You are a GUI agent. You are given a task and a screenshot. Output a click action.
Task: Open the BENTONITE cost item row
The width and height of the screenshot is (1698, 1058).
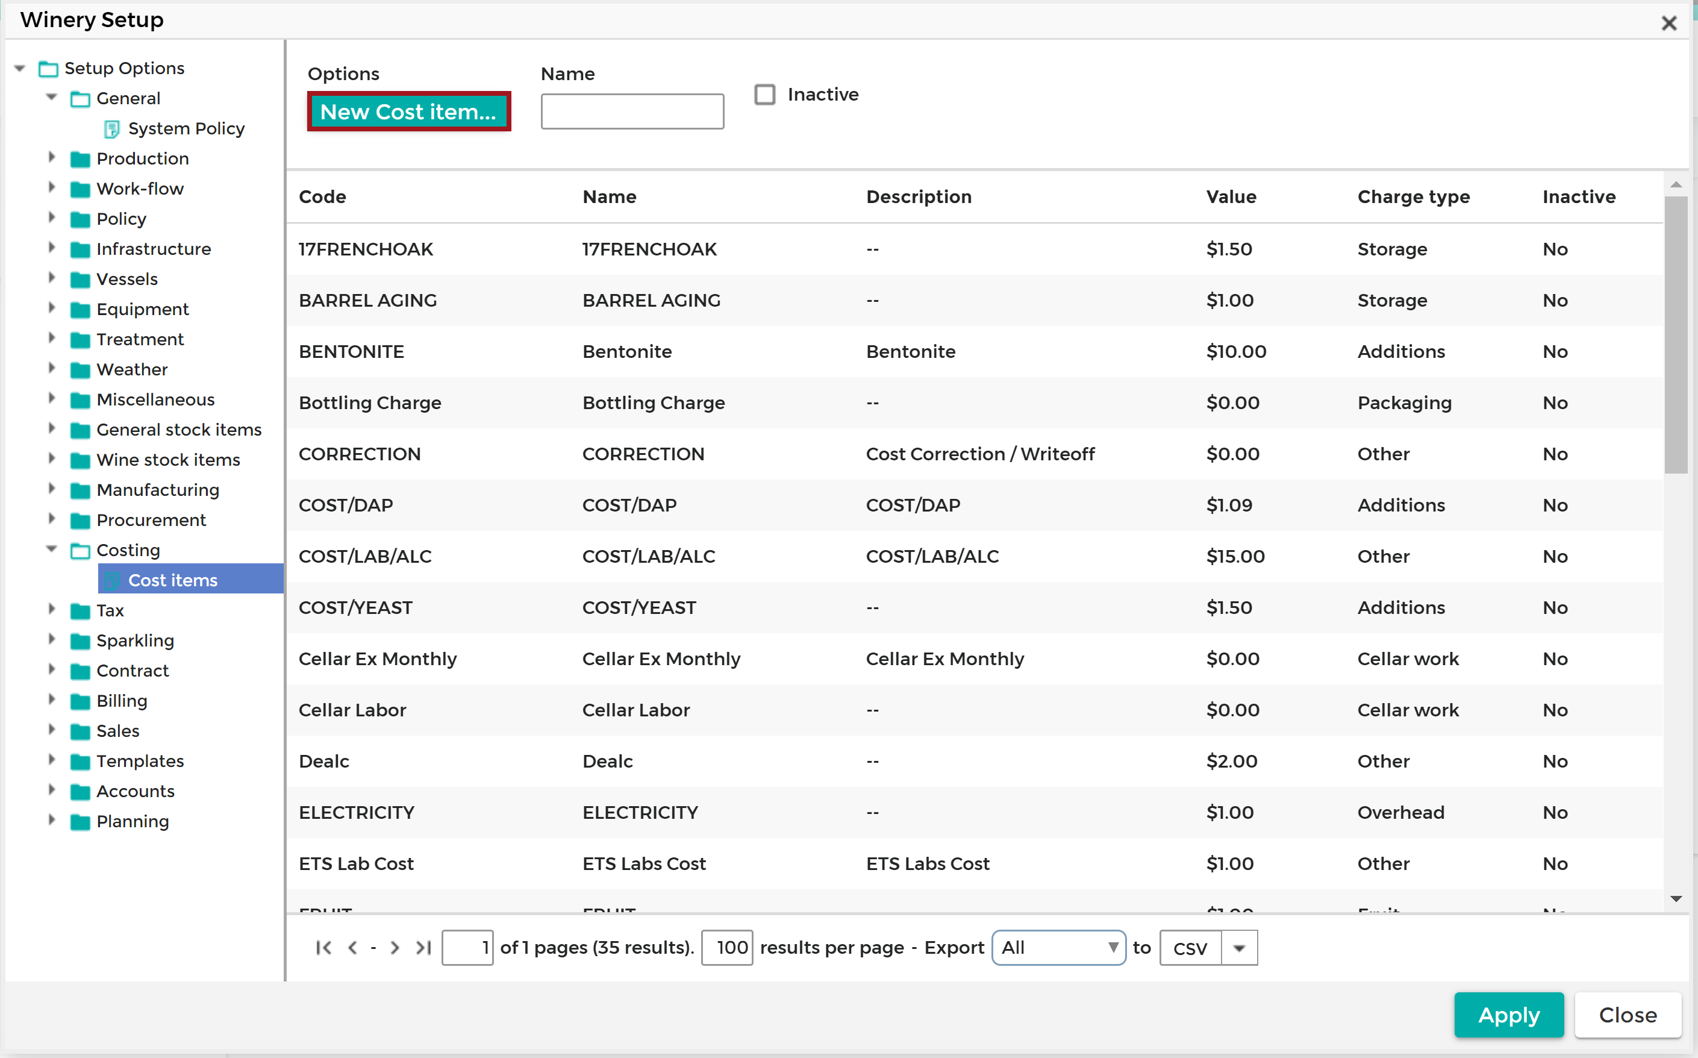tap(974, 351)
